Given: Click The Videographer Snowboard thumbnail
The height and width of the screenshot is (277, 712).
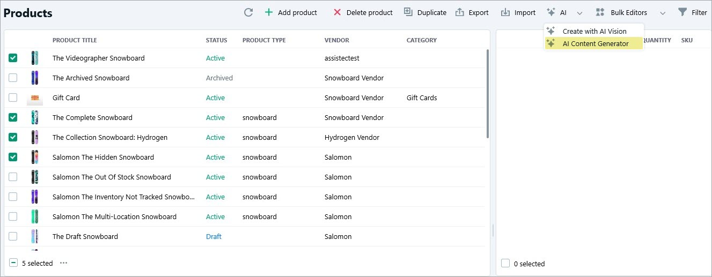Looking at the screenshot, I should 35,58.
